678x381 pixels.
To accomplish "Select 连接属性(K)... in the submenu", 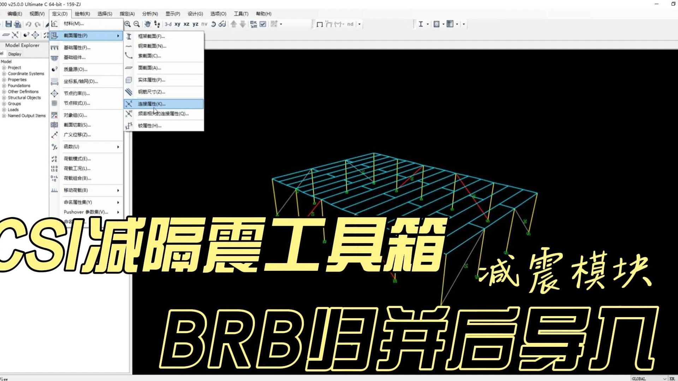I will coord(164,104).
